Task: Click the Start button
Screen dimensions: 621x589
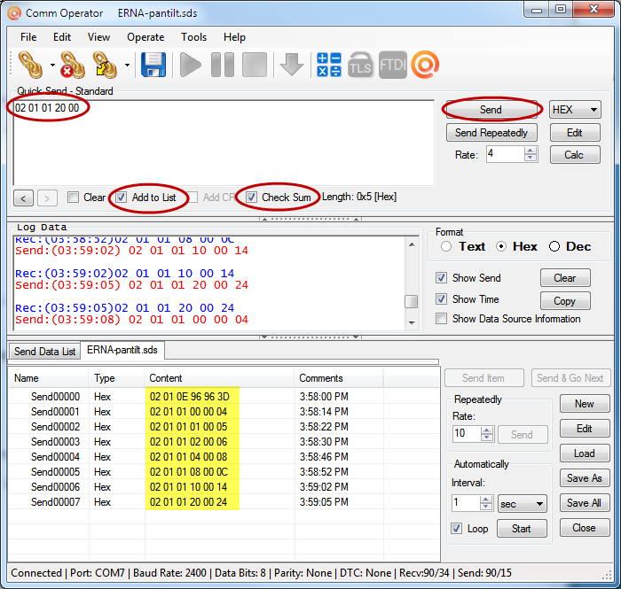Action: coord(522,529)
